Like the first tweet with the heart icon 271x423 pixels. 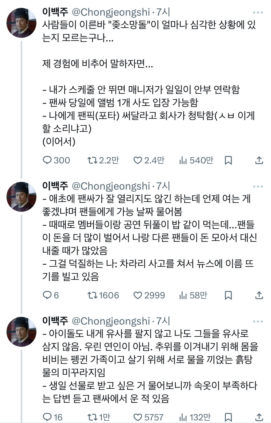click(x=138, y=160)
